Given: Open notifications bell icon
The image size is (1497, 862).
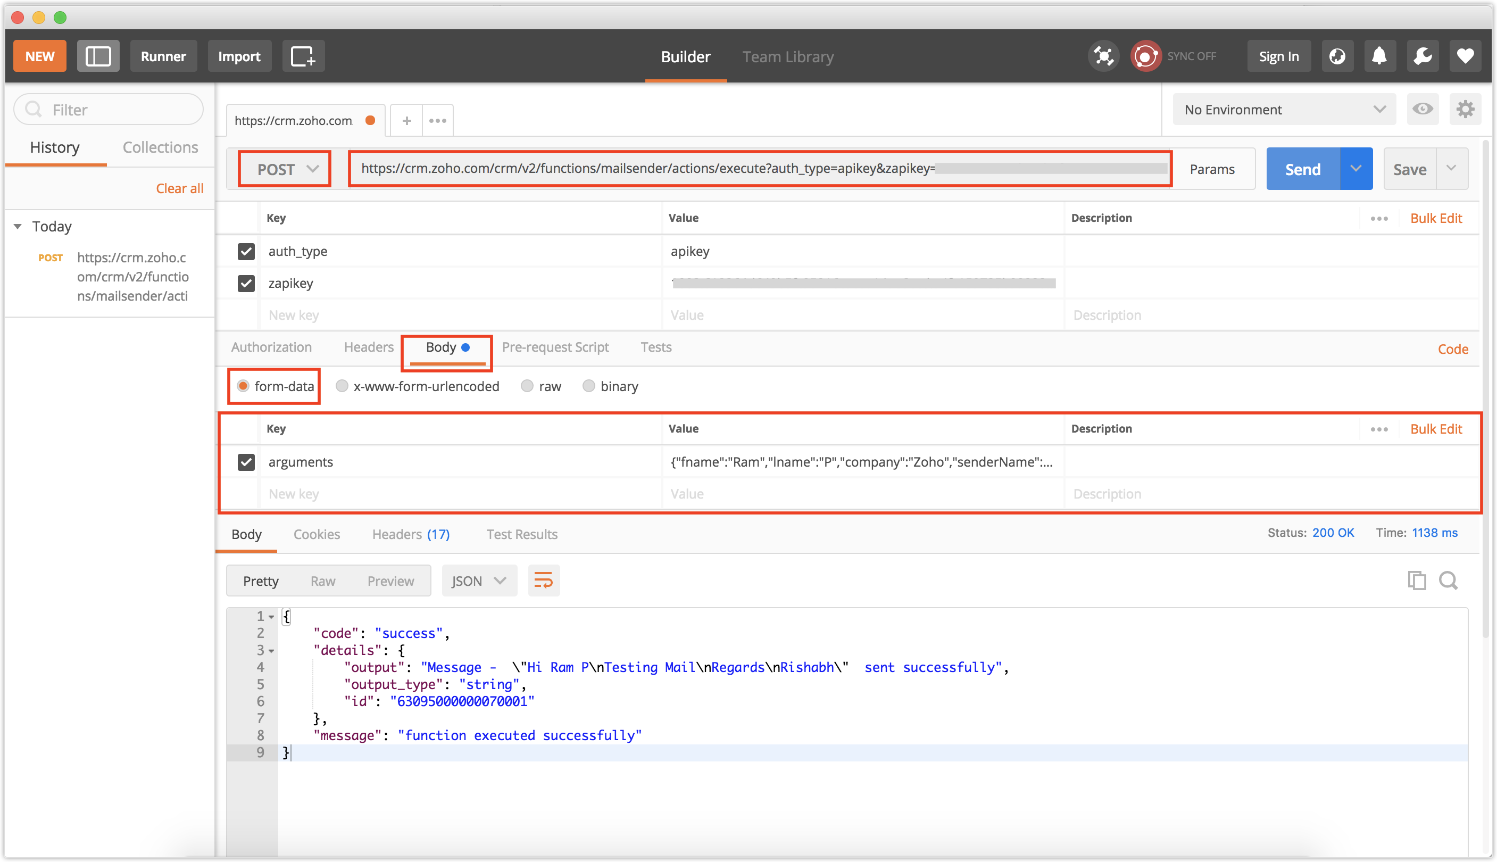Looking at the screenshot, I should coord(1379,56).
